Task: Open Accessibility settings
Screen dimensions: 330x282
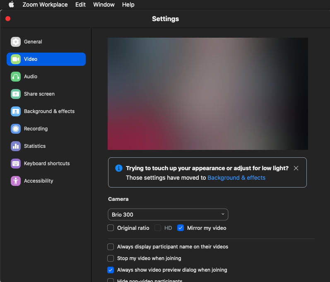Action: click(x=46, y=181)
